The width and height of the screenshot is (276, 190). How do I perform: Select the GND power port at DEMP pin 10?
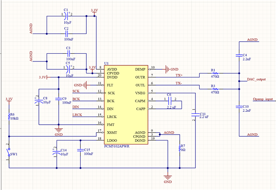tap(170, 69)
